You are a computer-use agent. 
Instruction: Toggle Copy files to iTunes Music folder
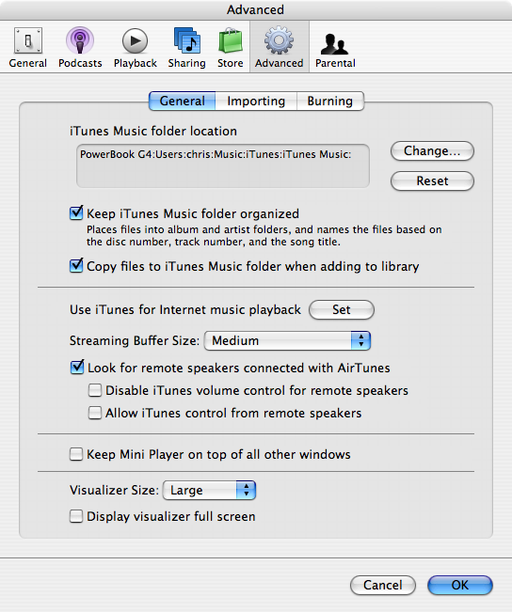coord(76,266)
